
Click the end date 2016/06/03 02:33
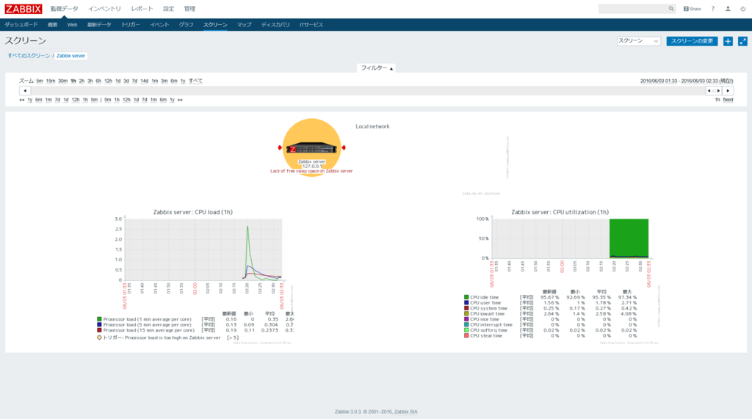pyautogui.click(x=700, y=81)
